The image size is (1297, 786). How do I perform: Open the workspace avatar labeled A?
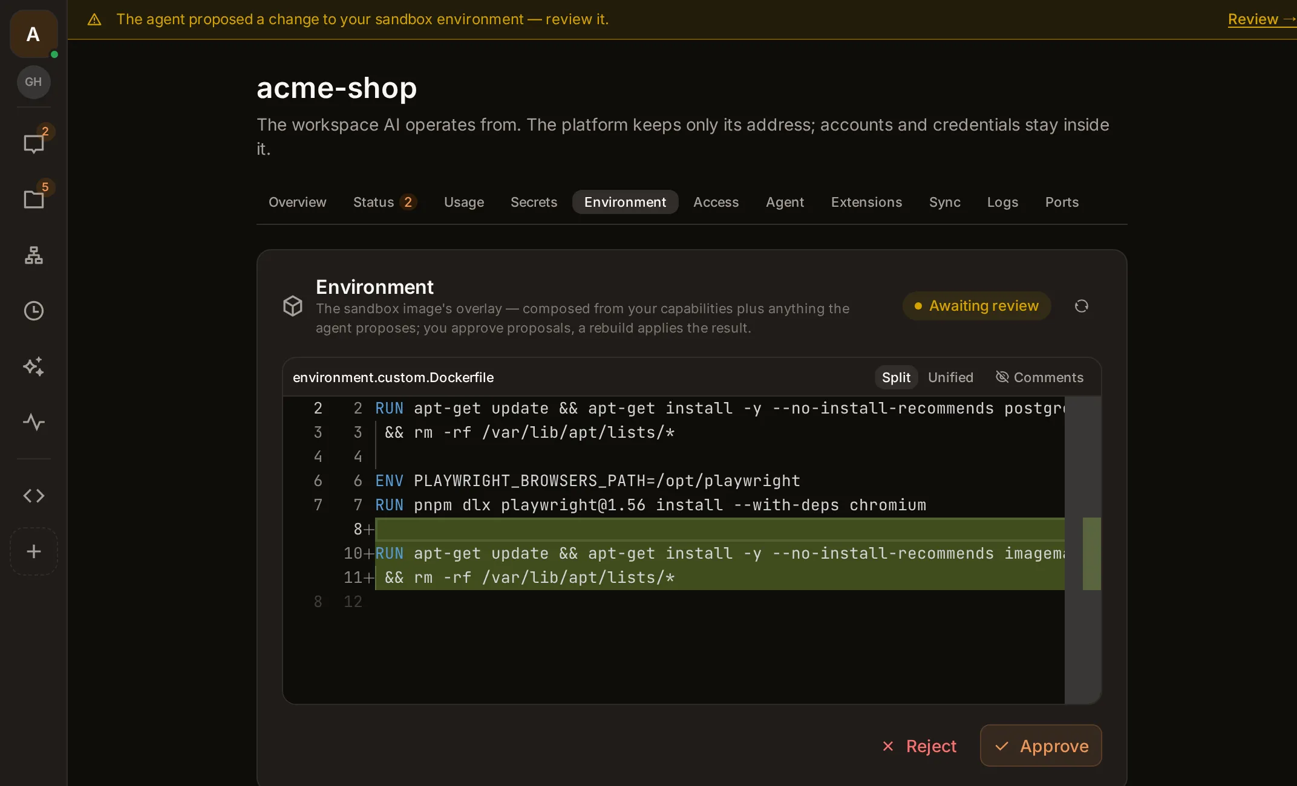point(33,34)
